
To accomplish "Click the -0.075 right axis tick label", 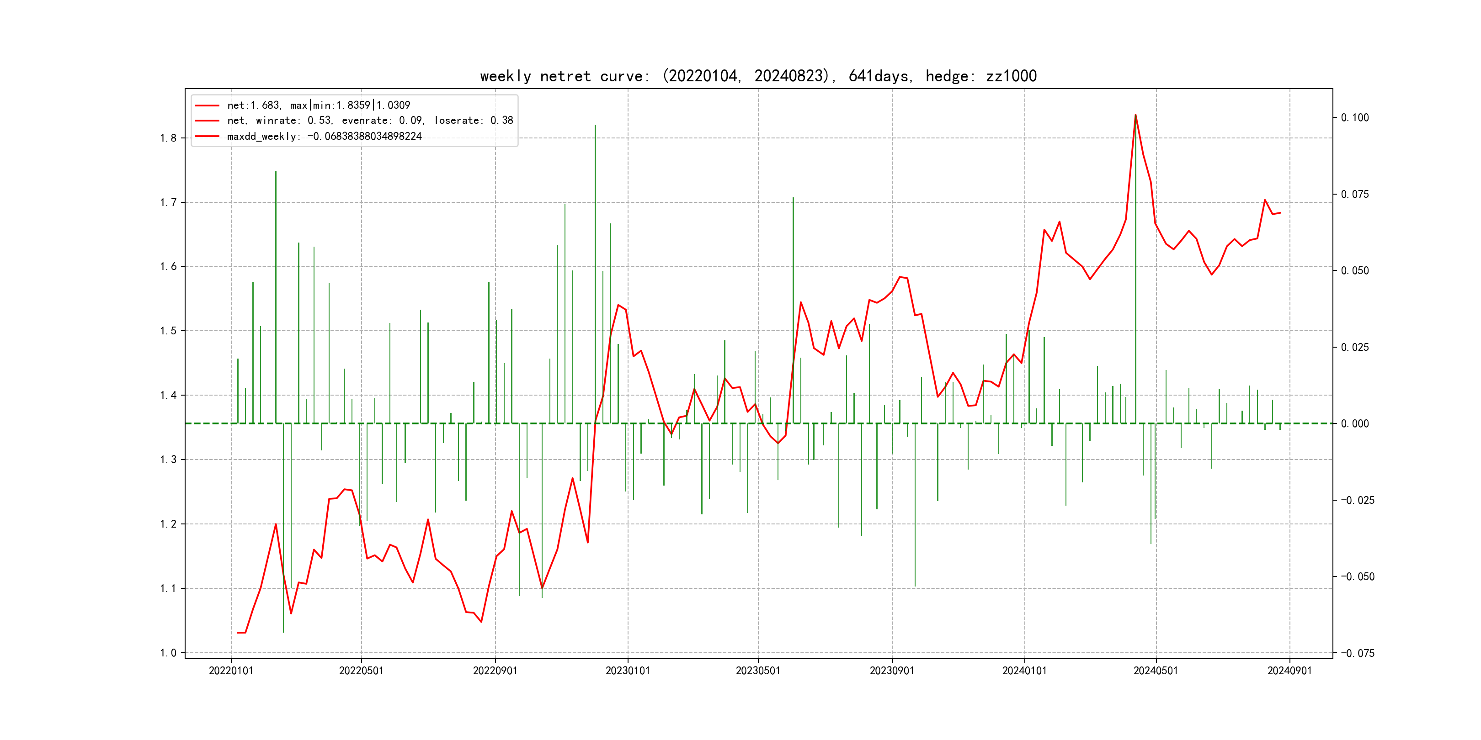I will pyautogui.click(x=1358, y=653).
